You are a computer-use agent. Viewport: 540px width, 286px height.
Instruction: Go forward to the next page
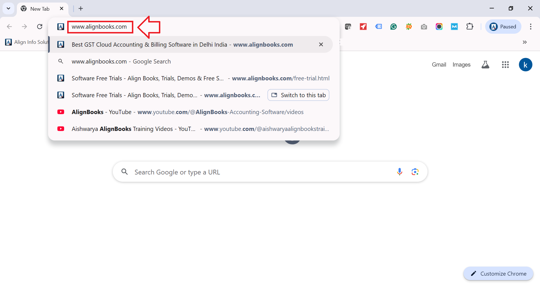pyautogui.click(x=24, y=27)
